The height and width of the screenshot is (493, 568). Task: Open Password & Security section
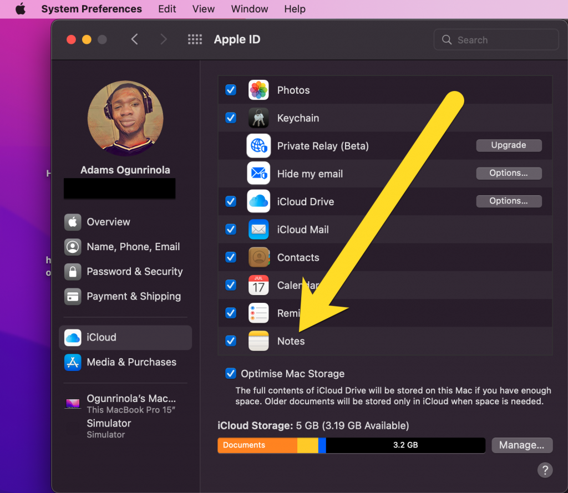pos(125,271)
